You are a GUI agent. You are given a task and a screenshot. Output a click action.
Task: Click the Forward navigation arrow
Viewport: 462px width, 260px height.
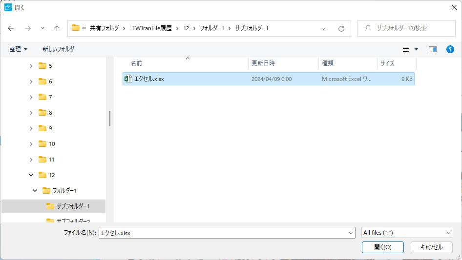[x=27, y=28]
